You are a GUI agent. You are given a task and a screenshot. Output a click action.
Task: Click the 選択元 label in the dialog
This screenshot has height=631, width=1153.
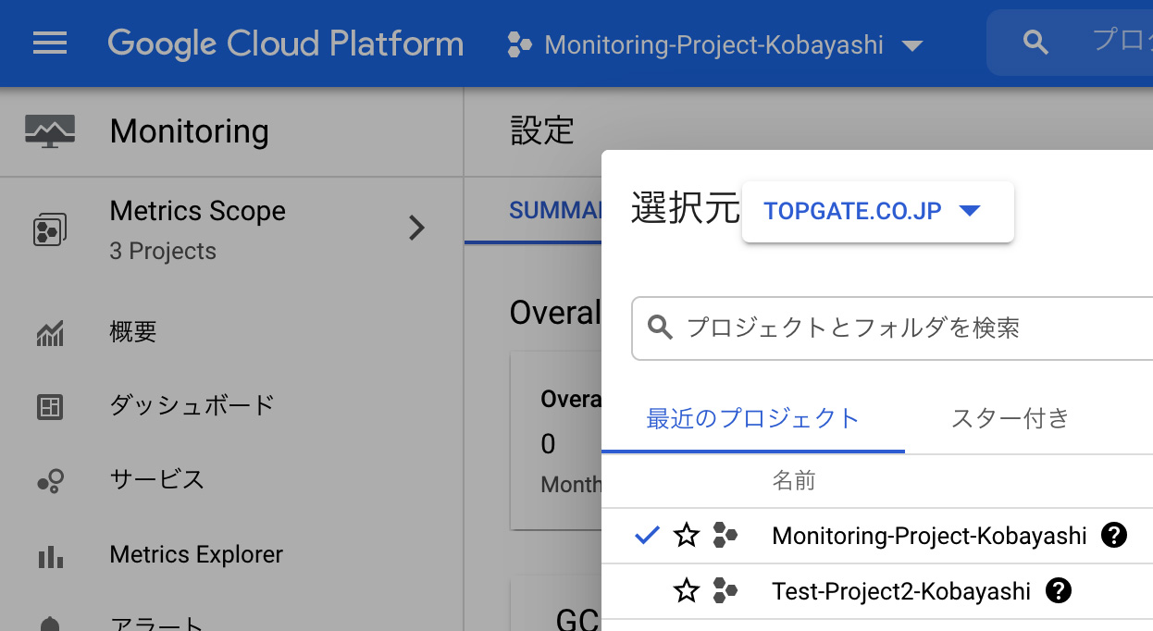(x=686, y=210)
